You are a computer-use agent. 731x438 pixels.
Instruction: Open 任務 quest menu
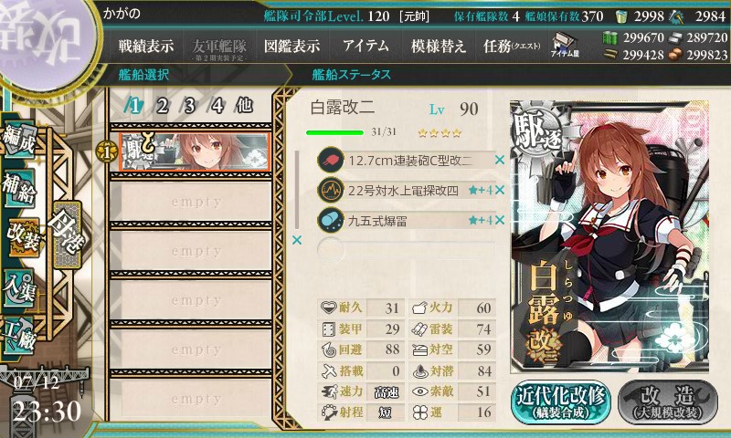512,46
